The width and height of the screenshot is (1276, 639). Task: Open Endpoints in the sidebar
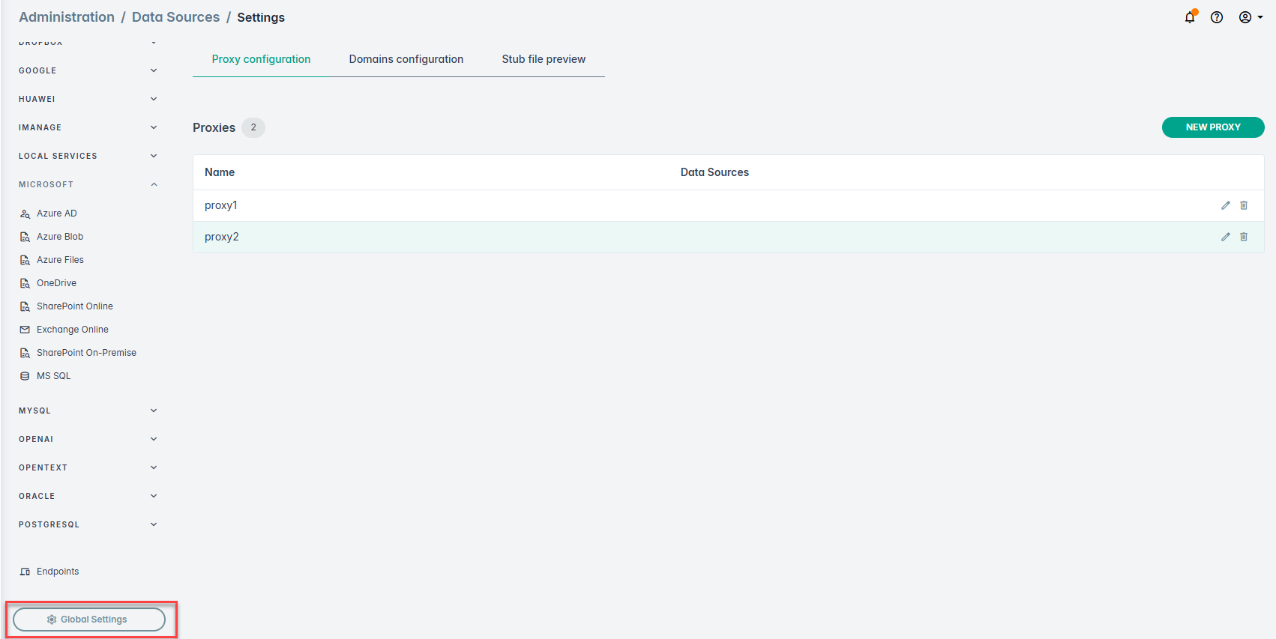pos(57,572)
